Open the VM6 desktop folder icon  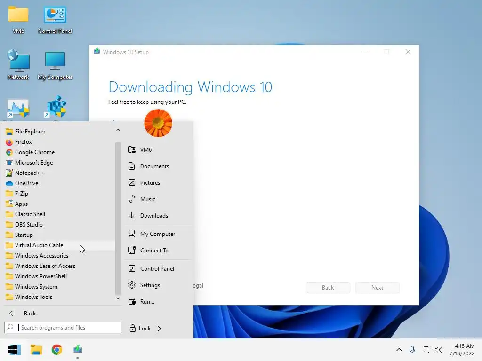[x=18, y=19]
